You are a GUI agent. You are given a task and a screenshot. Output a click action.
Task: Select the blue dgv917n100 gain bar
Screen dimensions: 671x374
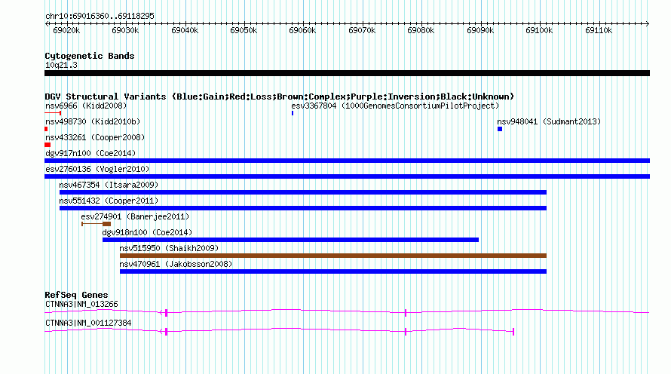pos(347,161)
